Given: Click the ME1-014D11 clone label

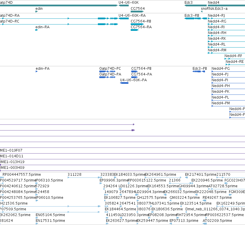Looking at the screenshot, I should [12, 156].
